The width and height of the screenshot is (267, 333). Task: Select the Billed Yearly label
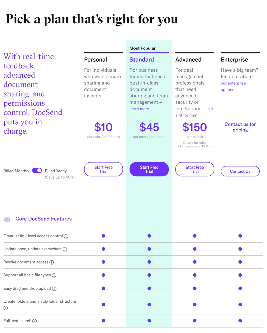pyautogui.click(x=56, y=171)
